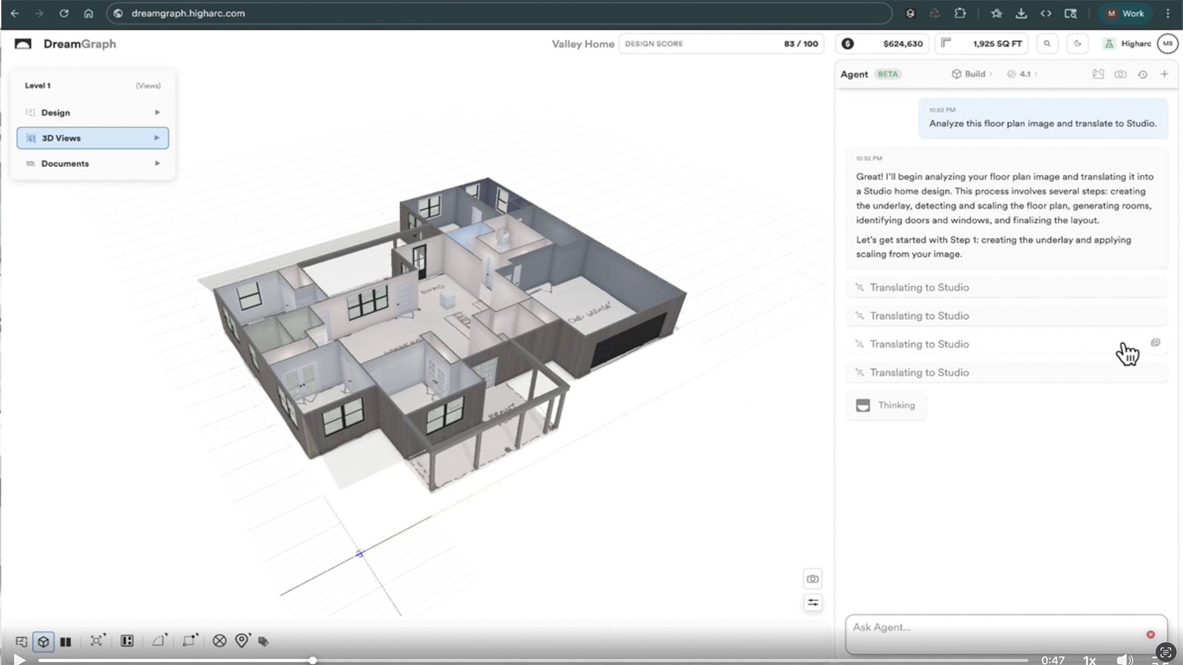Select the 3D Views menu item
This screenshot has width=1183, height=665.
tap(92, 138)
